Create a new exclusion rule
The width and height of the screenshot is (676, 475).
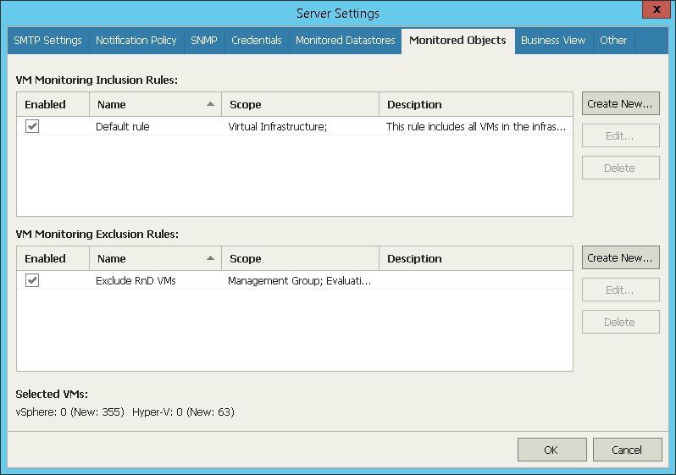(x=620, y=257)
